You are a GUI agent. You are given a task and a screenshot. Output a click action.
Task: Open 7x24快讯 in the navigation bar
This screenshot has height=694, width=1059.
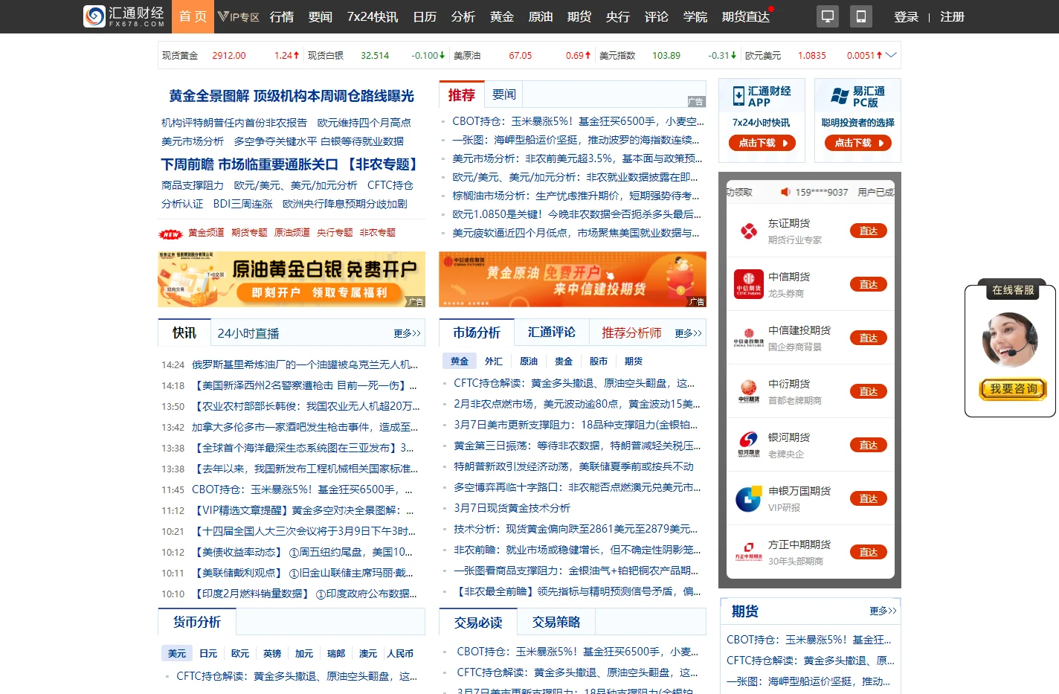coord(373,16)
